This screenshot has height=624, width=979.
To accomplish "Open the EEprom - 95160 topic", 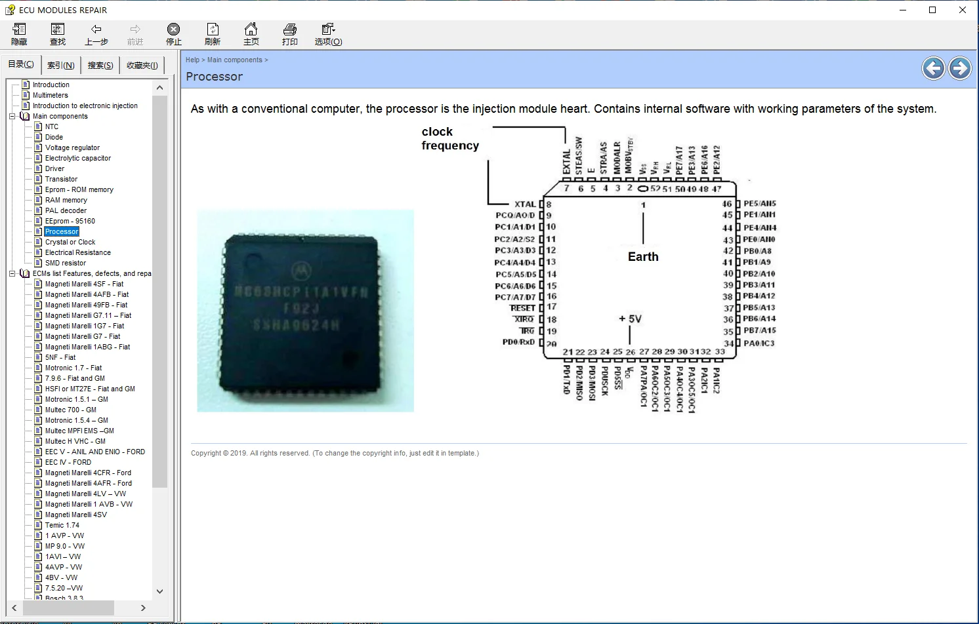I will tap(70, 221).
